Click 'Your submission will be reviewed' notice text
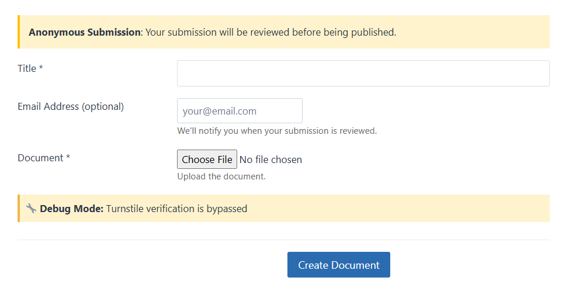569x305 pixels. 217,32
